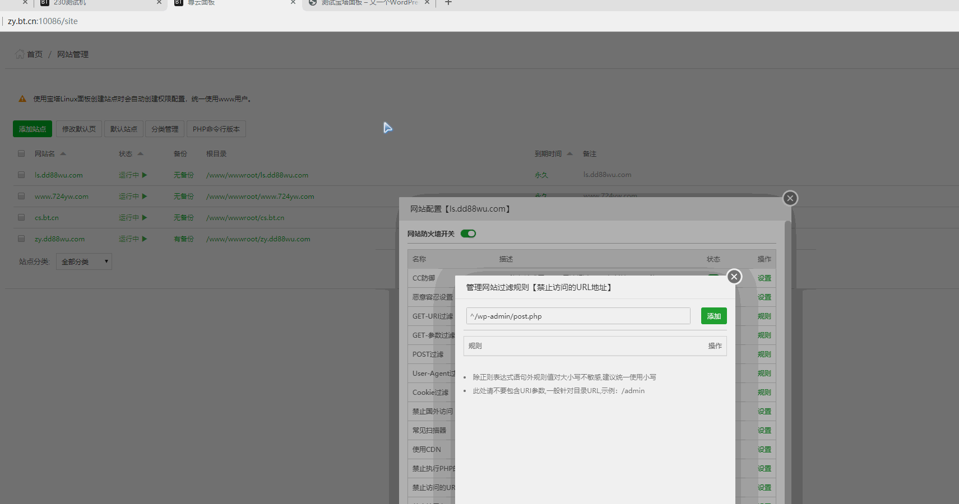Open 设置 for the 禁止访问的URL row

tap(765, 488)
